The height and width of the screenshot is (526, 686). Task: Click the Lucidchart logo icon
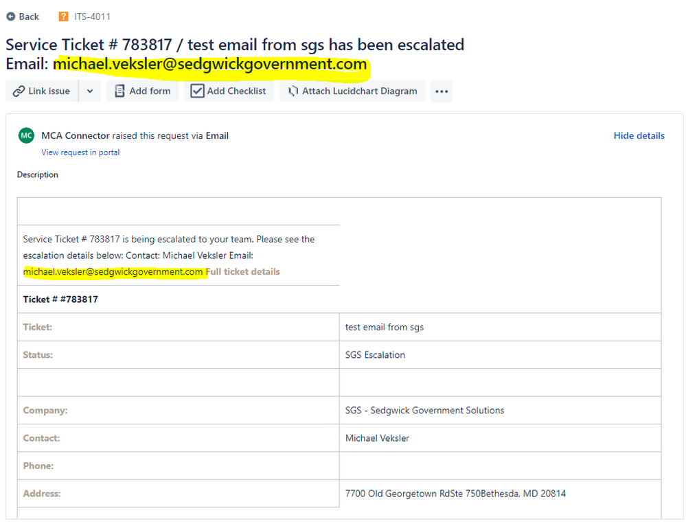tap(293, 91)
